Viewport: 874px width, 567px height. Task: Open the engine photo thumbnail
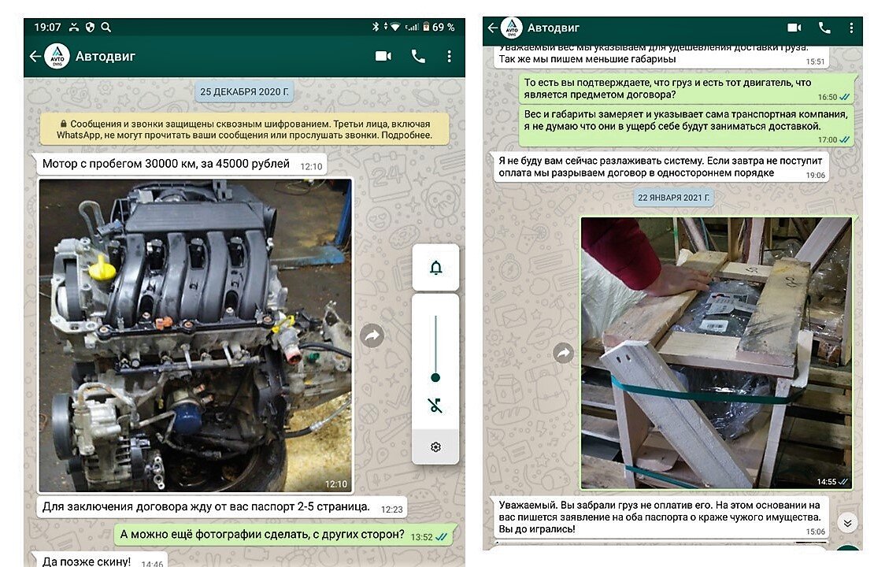195,335
